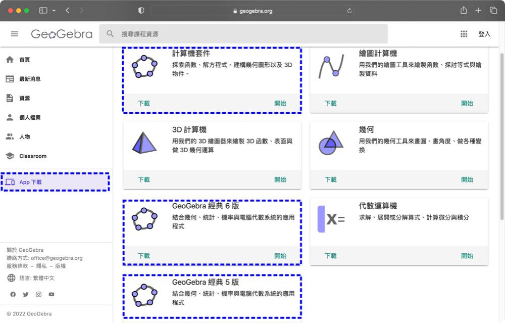Image resolution: width=505 pixels, height=323 pixels.
Task: Open GeoGebra Instagram icon
Action: [x=39, y=294]
